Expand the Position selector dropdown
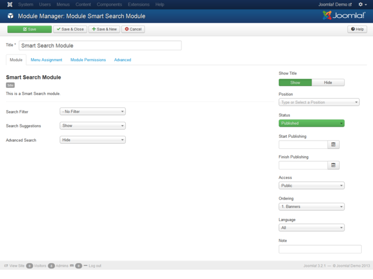The width and height of the screenshot is (373, 279). [318, 102]
